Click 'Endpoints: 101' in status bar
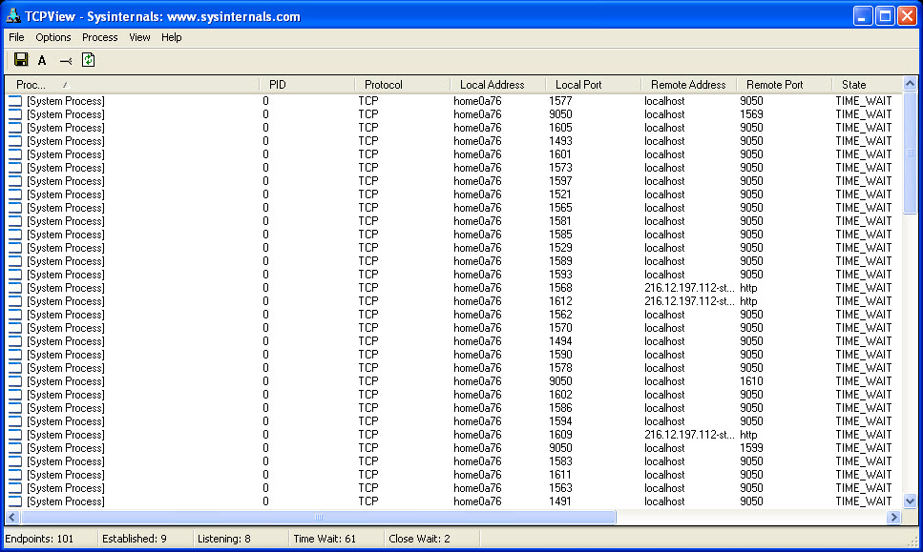 pyautogui.click(x=39, y=539)
